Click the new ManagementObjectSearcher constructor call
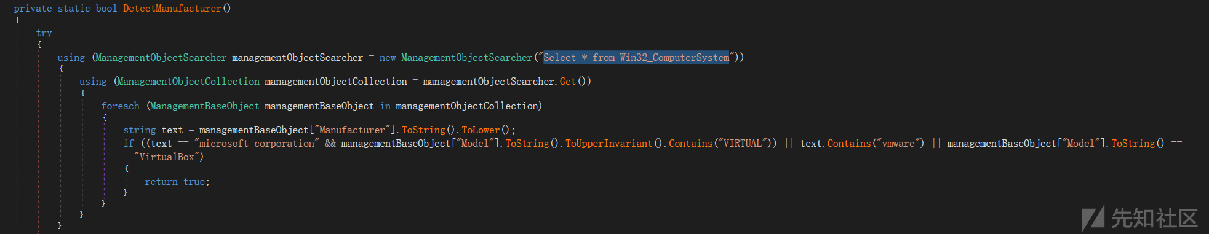The image size is (1209, 234). [456, 57]
